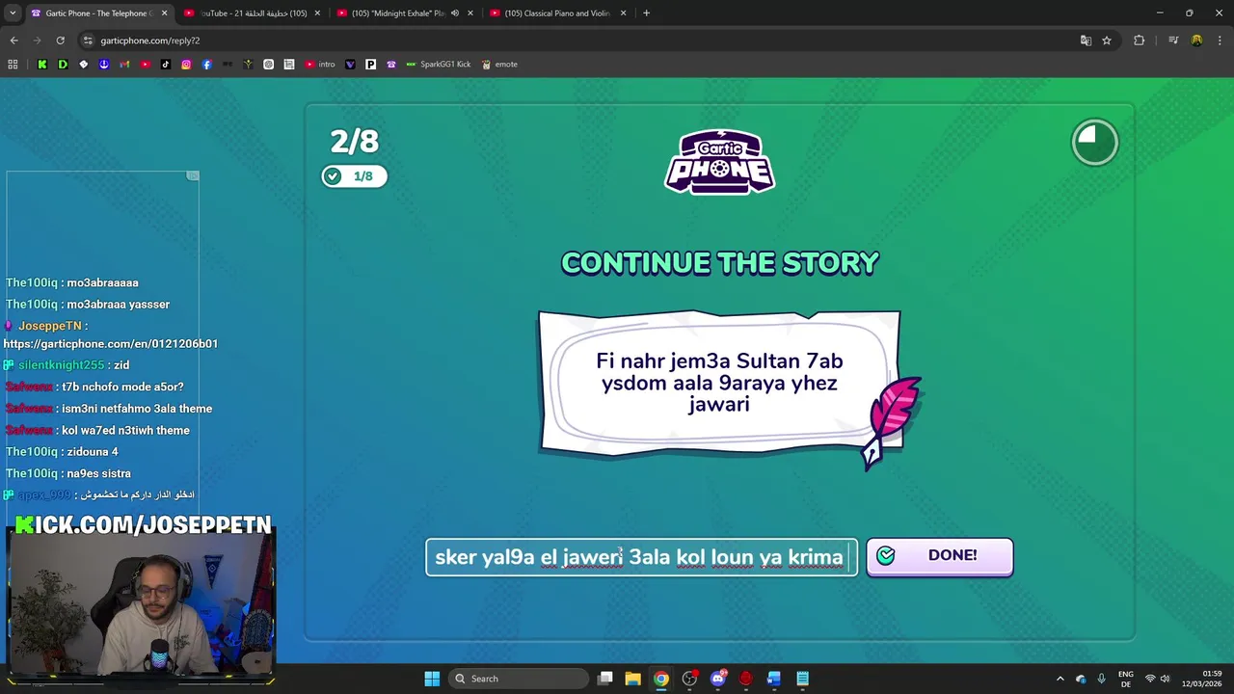This screenshot has height=694, width=1234.
Task: Open the Chrome profile avatar
Action: click(1196, 40)
